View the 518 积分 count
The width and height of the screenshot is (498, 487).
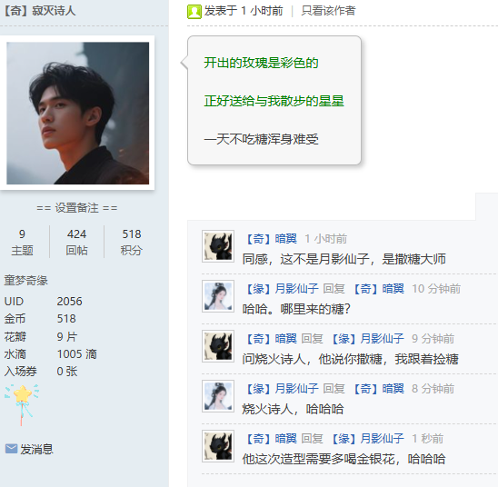[131, 242]
